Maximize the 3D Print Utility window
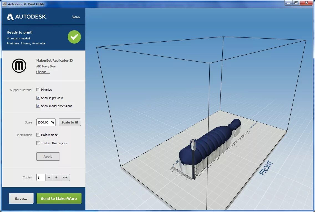315x212 pixels. click(x=296, y=3)
